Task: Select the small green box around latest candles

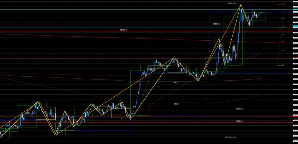Action: click(259, 17)
